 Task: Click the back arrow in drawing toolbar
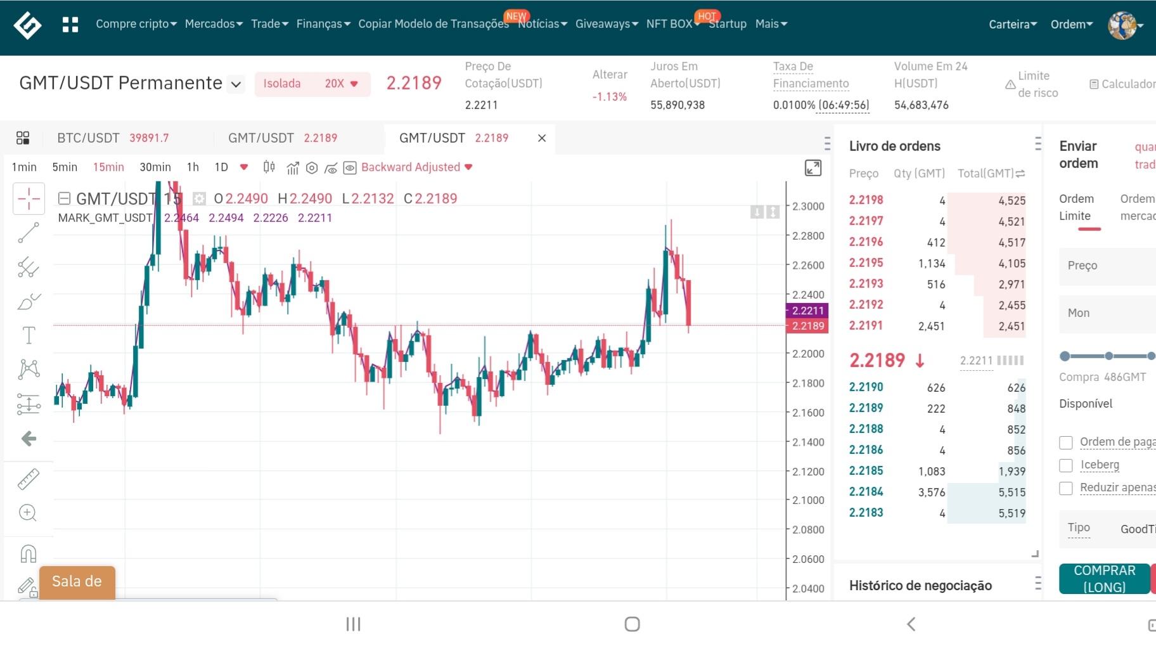click(x=29, y=438)
